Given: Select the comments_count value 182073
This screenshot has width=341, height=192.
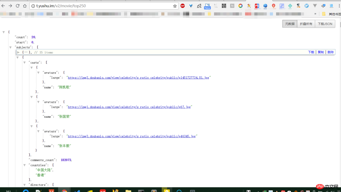Looking at the screenshot, I should tap(66, 160).
